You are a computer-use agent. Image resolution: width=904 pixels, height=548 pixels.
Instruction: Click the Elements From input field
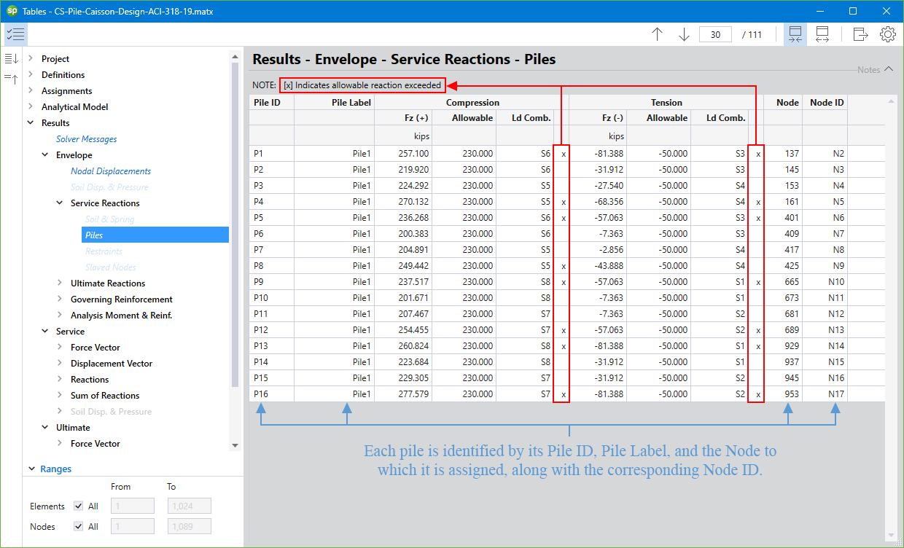(132, 506)
